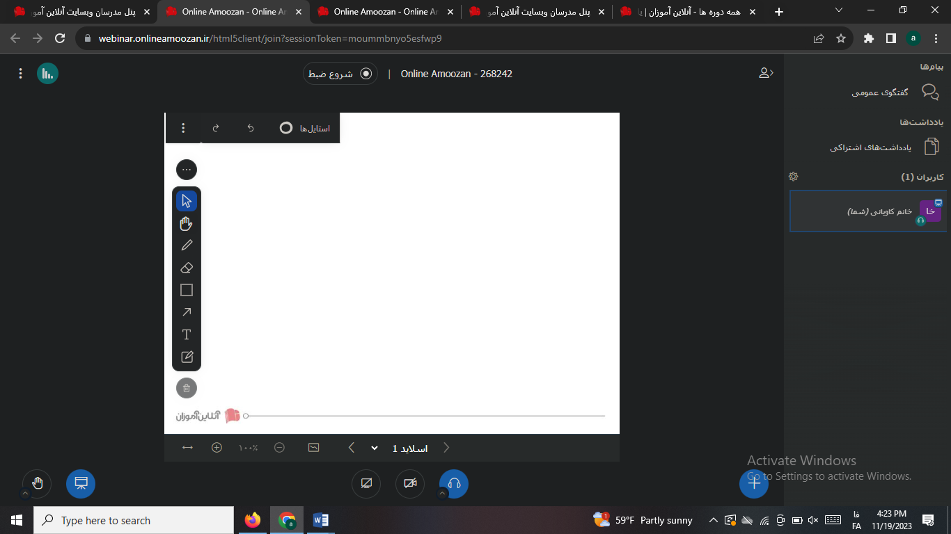
Task: Choose the sticky note tool
Action: coord(187,357)
